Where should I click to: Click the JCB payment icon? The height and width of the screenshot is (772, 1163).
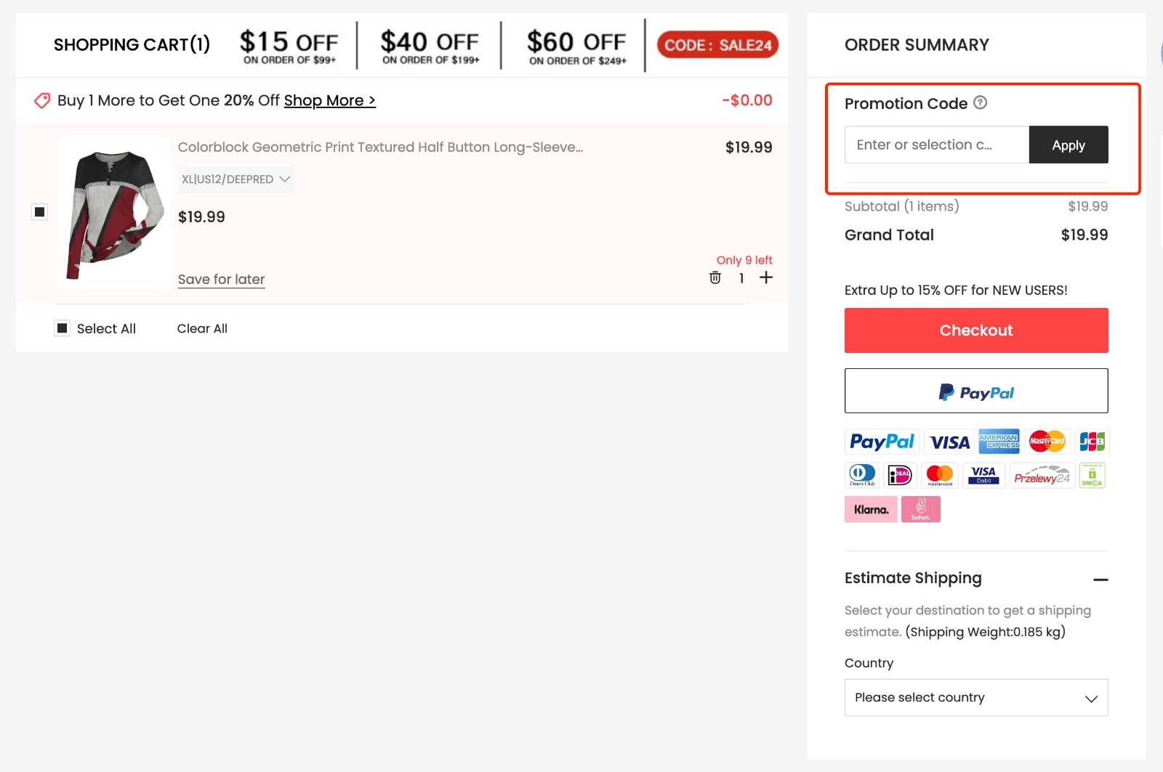pyautogui.click(x=1092, y=441)
